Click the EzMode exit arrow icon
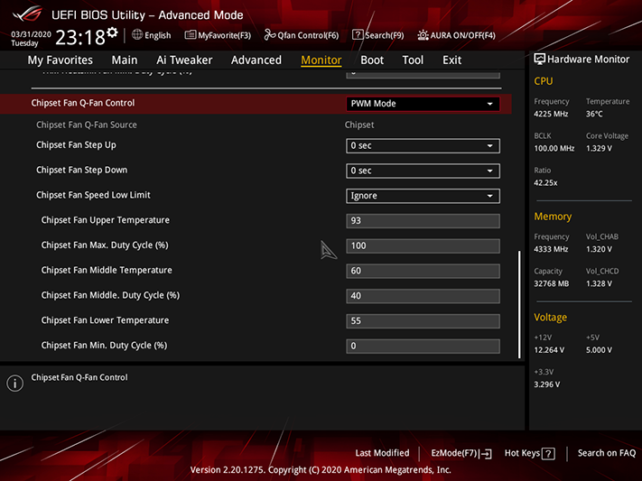 pyautogui.click(x=486, y=454)
